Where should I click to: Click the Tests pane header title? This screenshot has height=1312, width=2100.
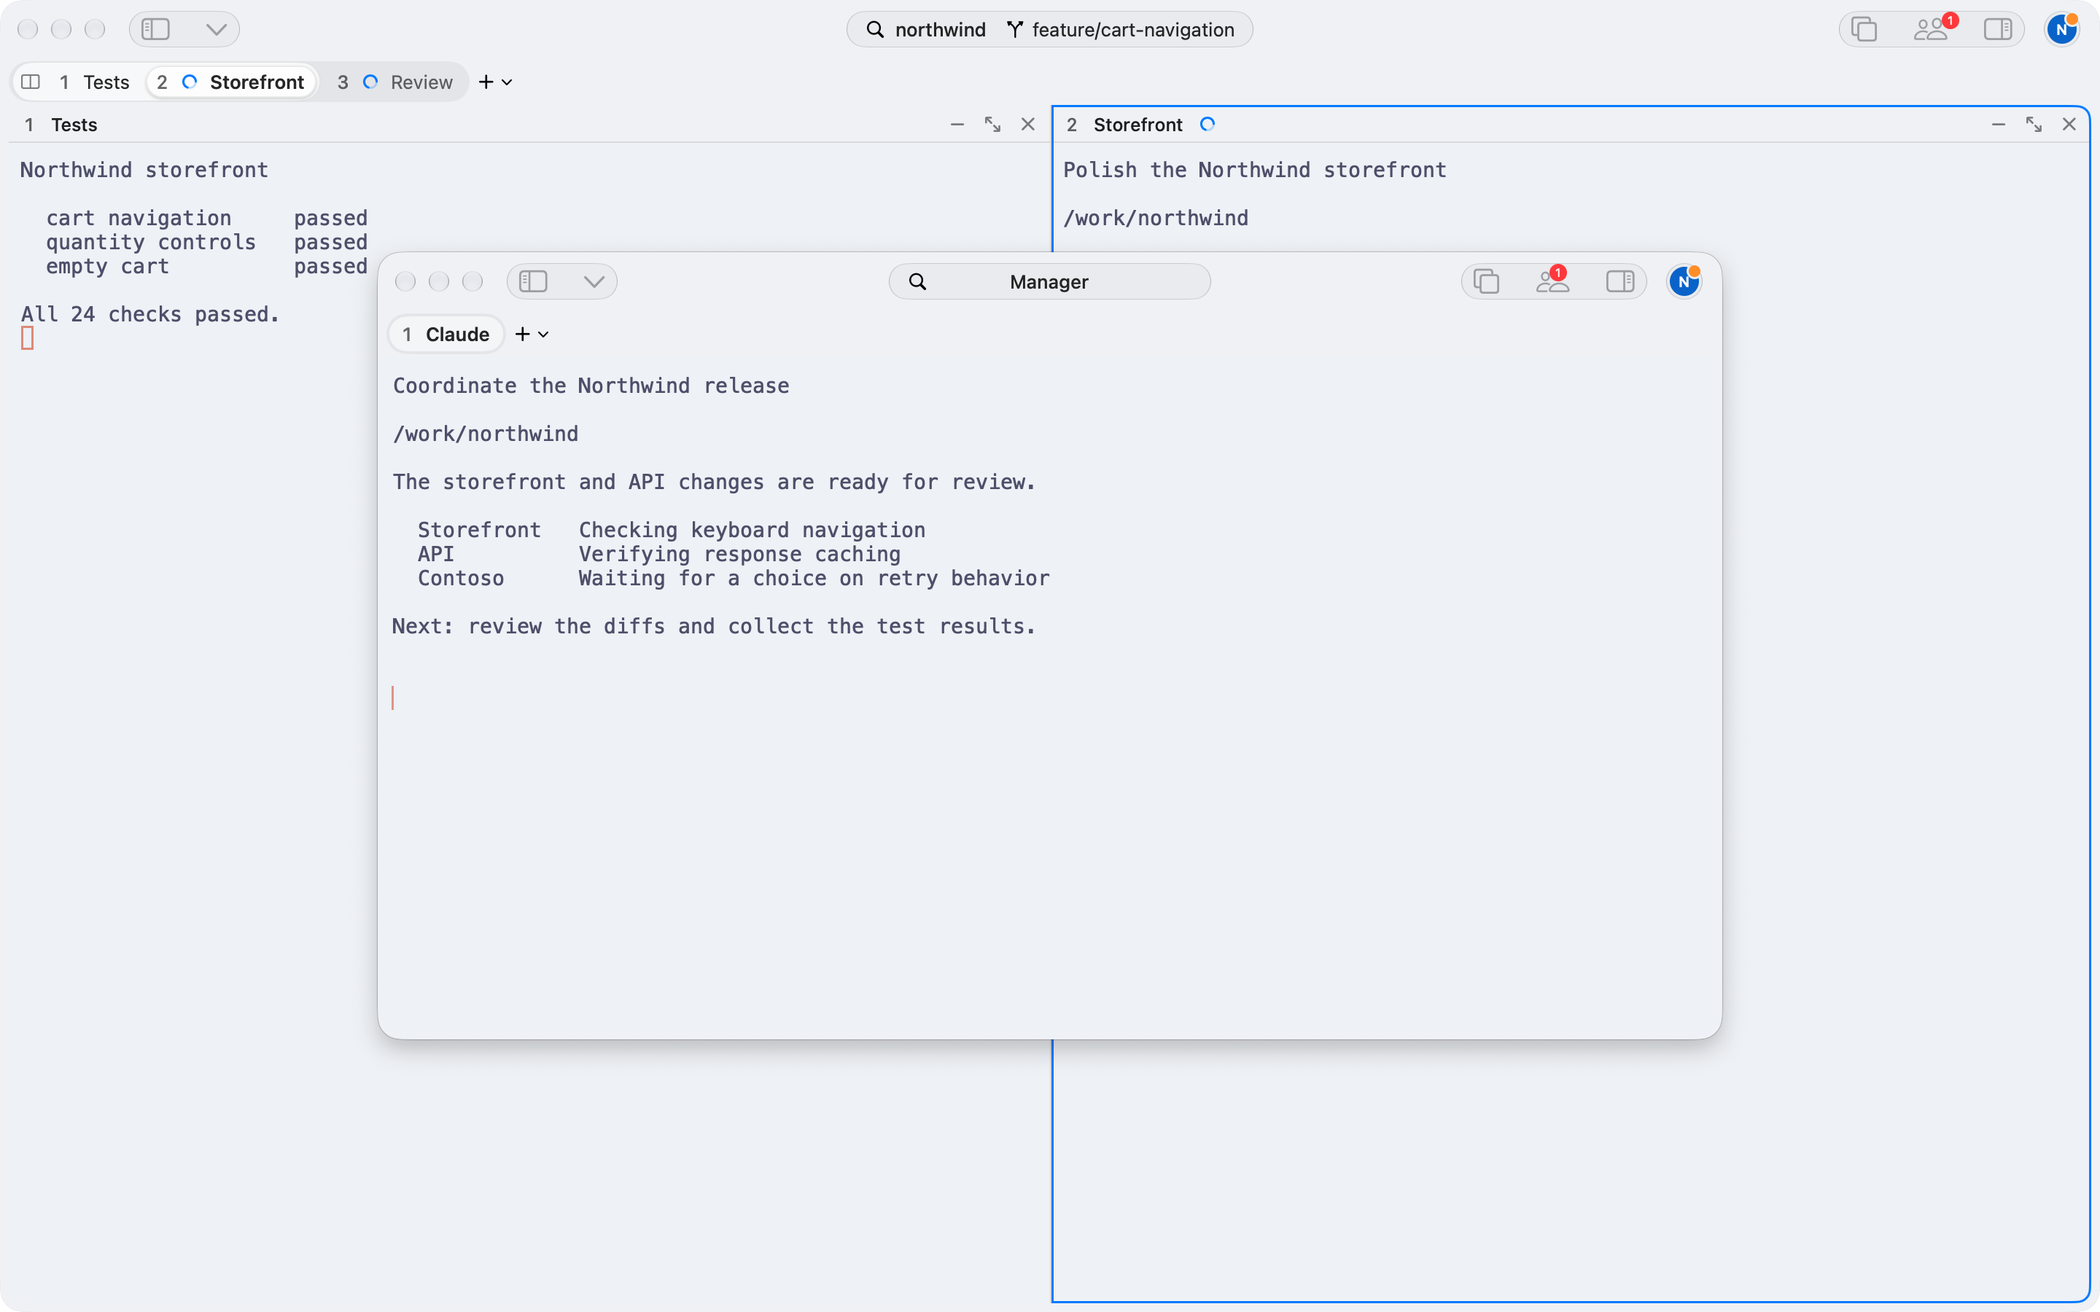[x=74, y=125]
